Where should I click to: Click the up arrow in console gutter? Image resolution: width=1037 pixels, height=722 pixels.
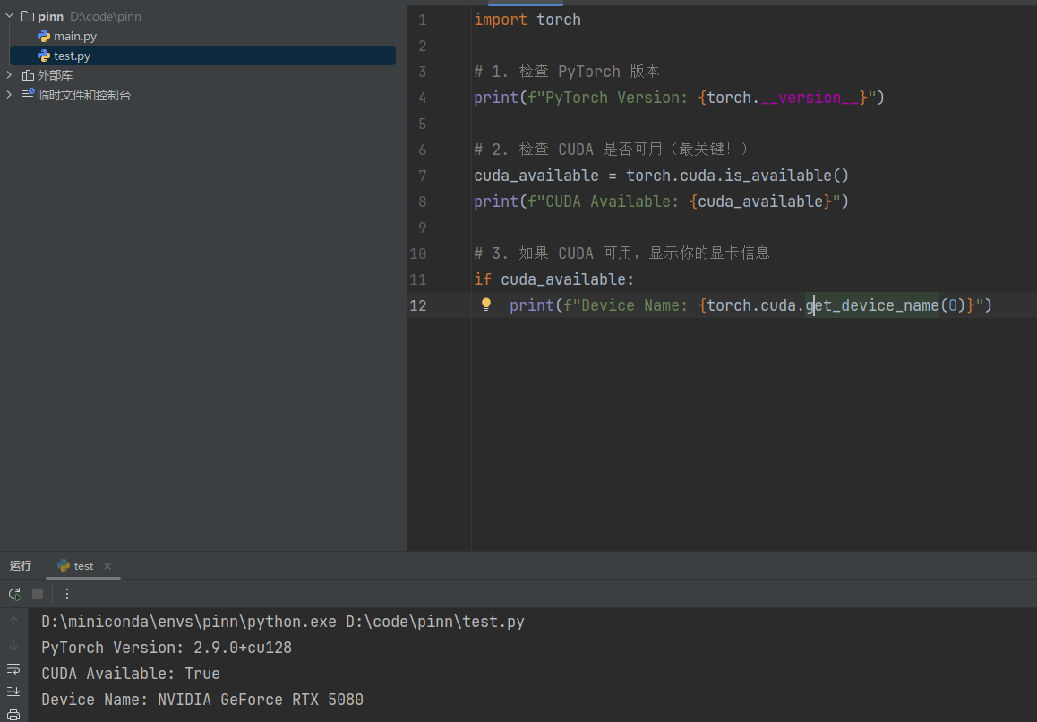13,622
